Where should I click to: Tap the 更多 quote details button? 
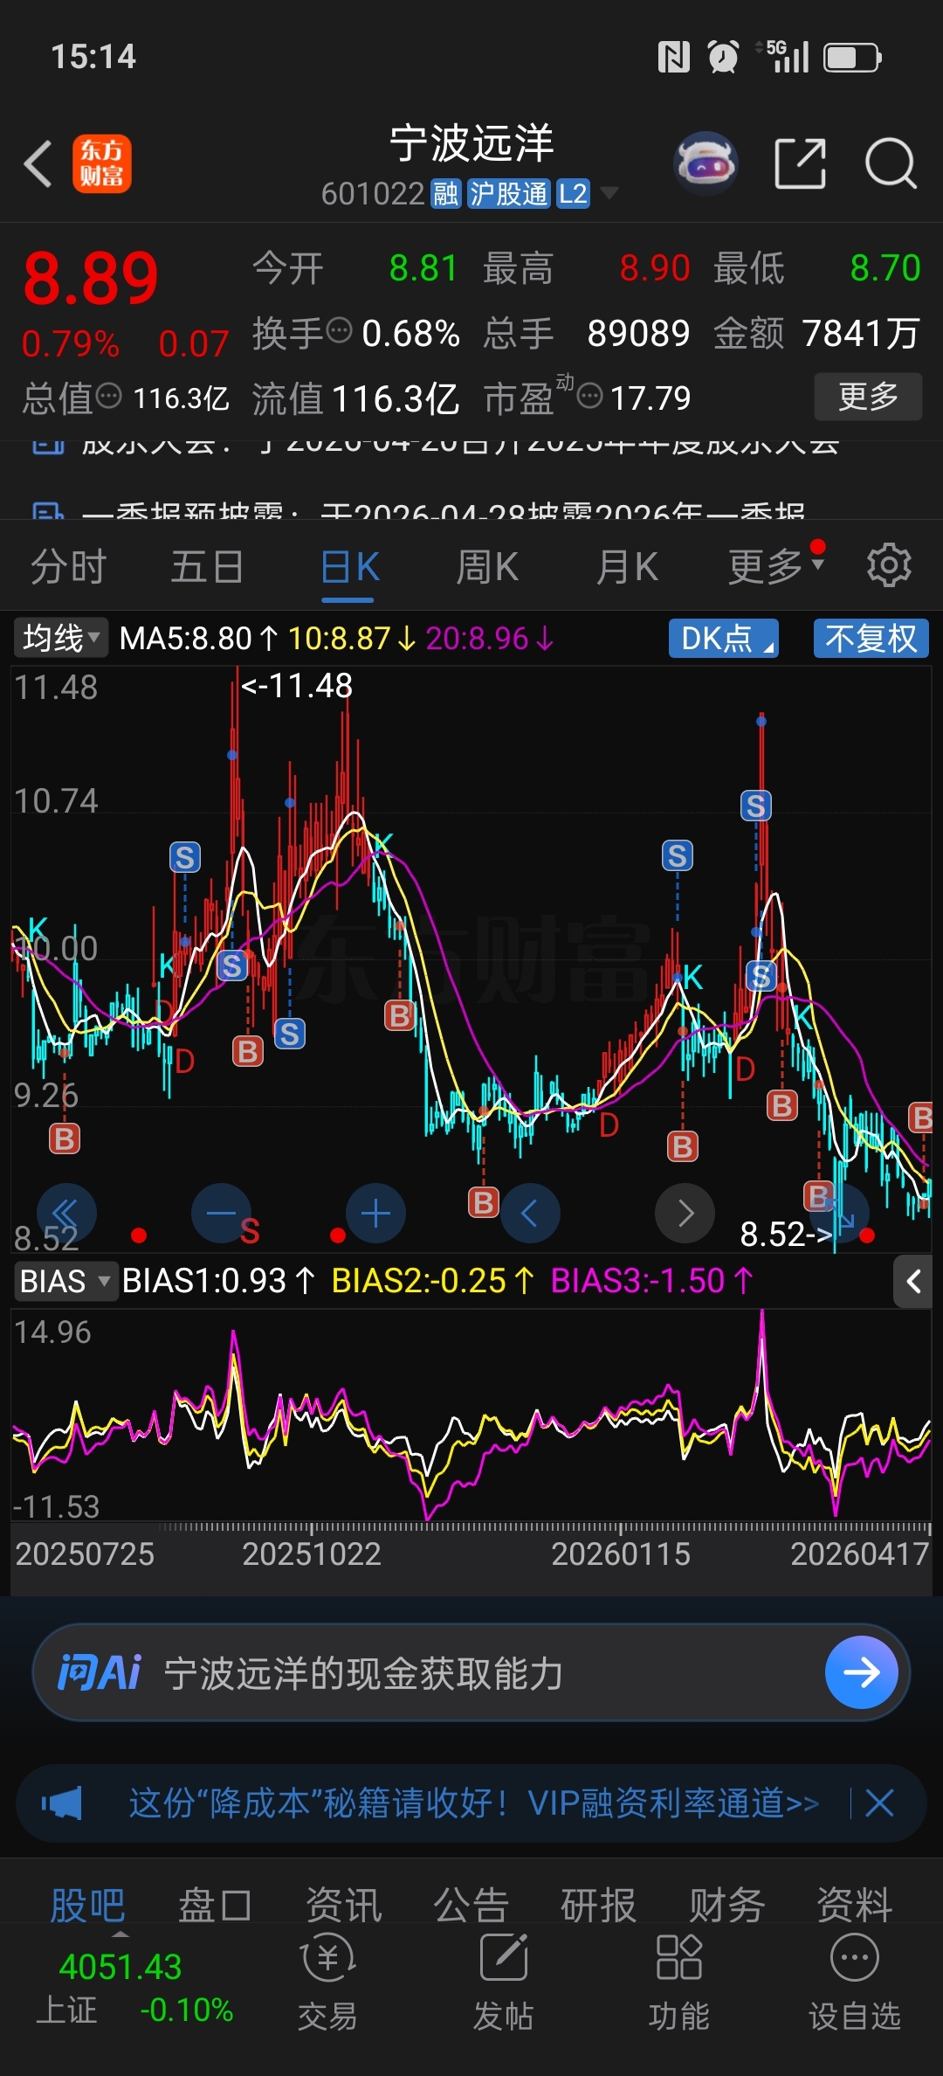868,397
